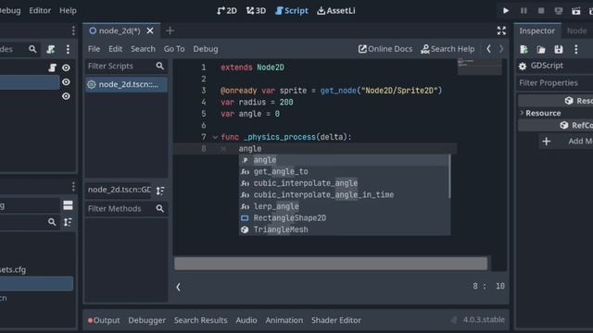The width and height of the screenshot is (593, 333).
Task: Click the Add Metadata plus button
Action: click(546, 142)
